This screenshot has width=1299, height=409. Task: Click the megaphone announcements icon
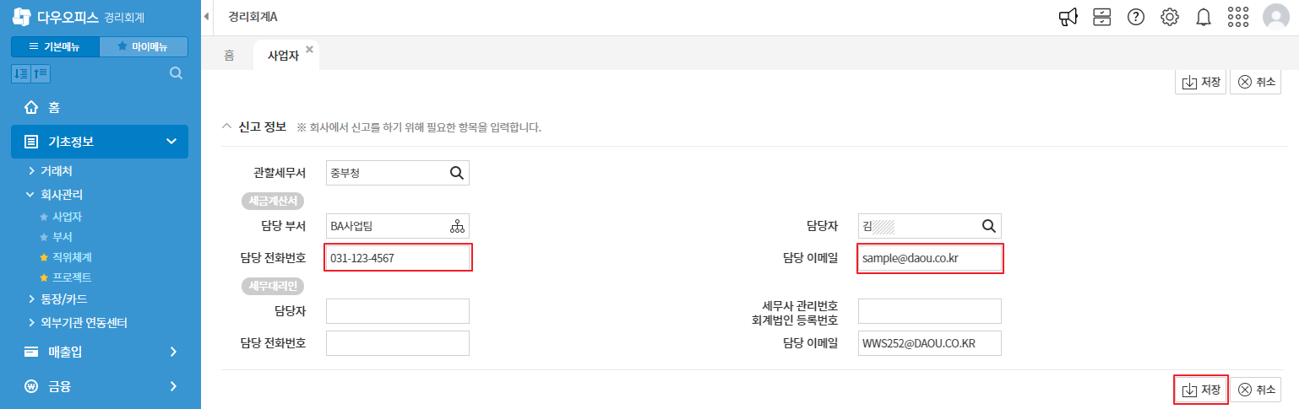click(x=1068, y=17)
